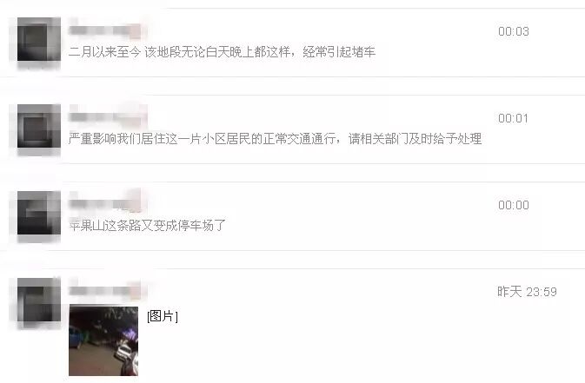Select message text 二月以来至今 该地段无论白天晚上都这样
Viewport: 585px width, 383px height.
(179, 52)
